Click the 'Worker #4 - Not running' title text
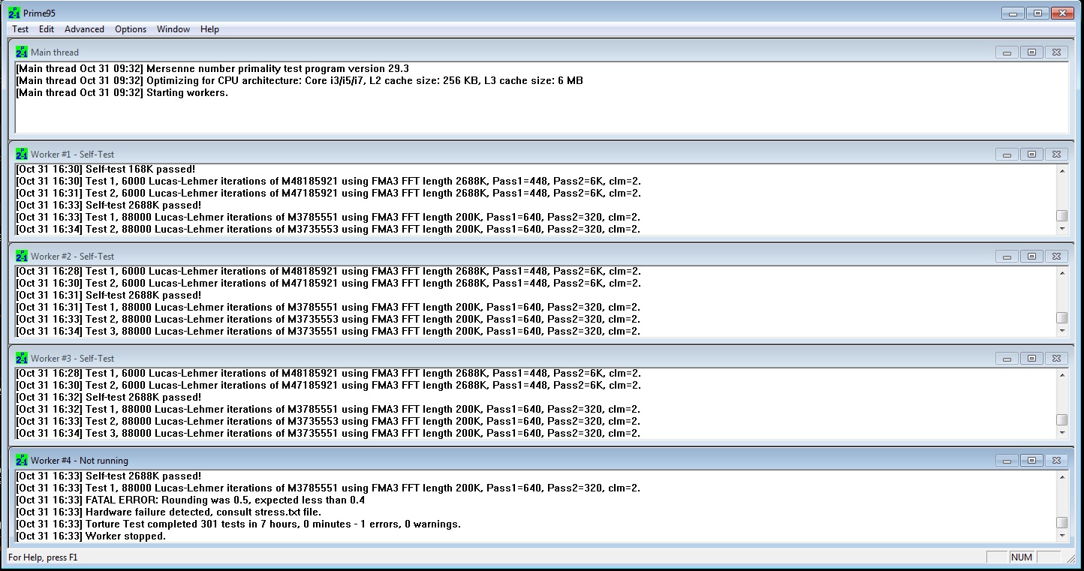Viewport: 1084px width, 571px height. point(80,461)
